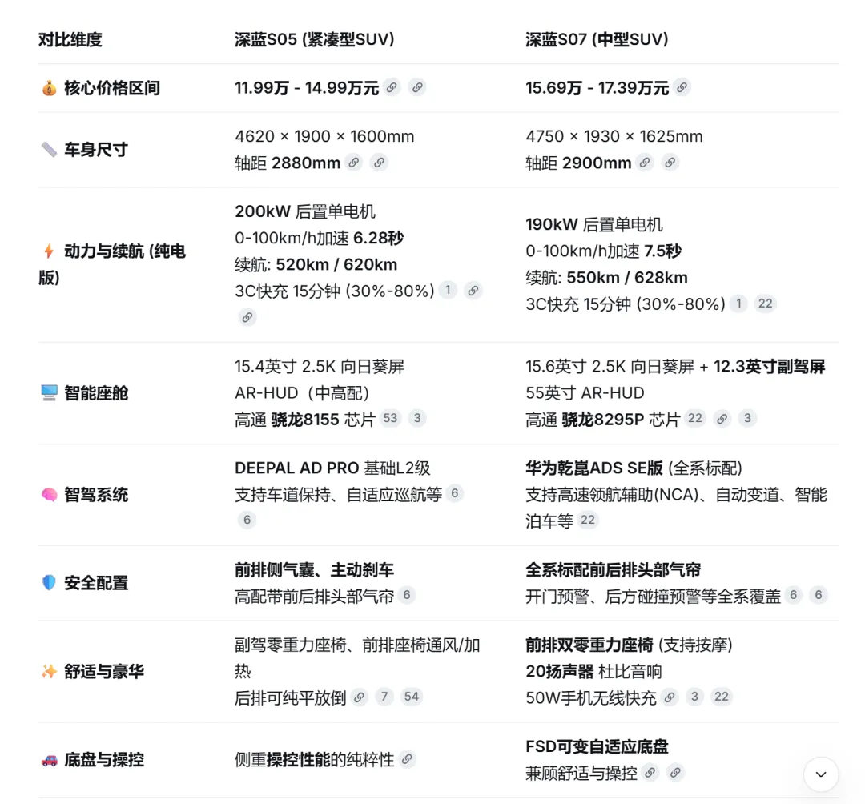The image size is (865, 804).
Task: Open wrapped citation 6 below 支持车道保持 line
Action: click(247, 520)
